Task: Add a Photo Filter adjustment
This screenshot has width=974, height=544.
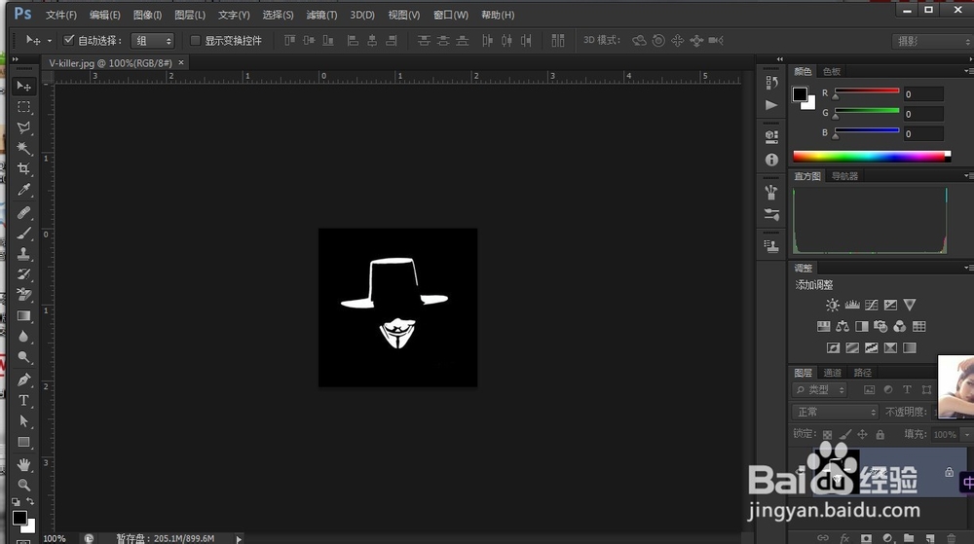Action: 880,326
